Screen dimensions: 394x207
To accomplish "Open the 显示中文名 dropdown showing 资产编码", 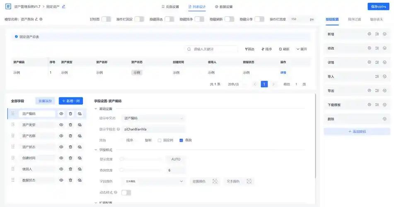I will click(x=153, y=118).
